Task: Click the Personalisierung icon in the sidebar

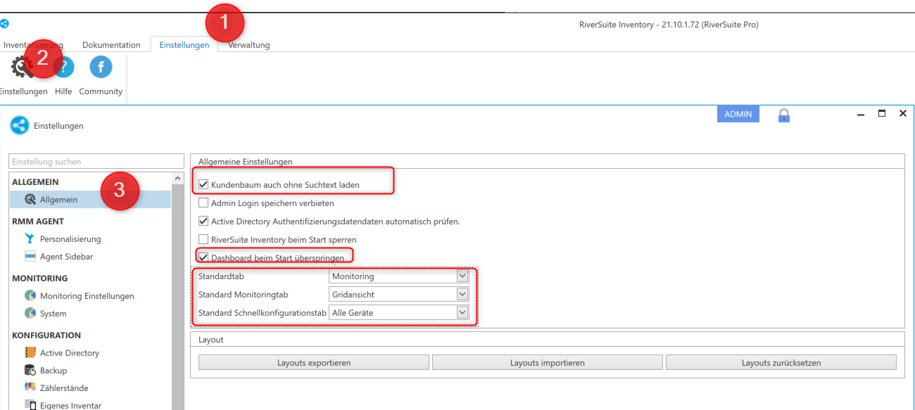Action: click(x=30, y=239)
